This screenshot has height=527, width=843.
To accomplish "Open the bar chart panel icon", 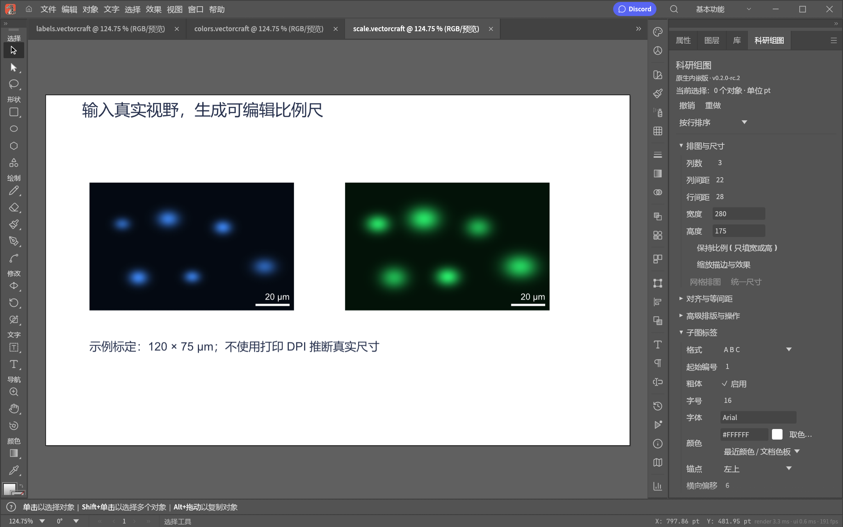I will [x=658, y=486].
